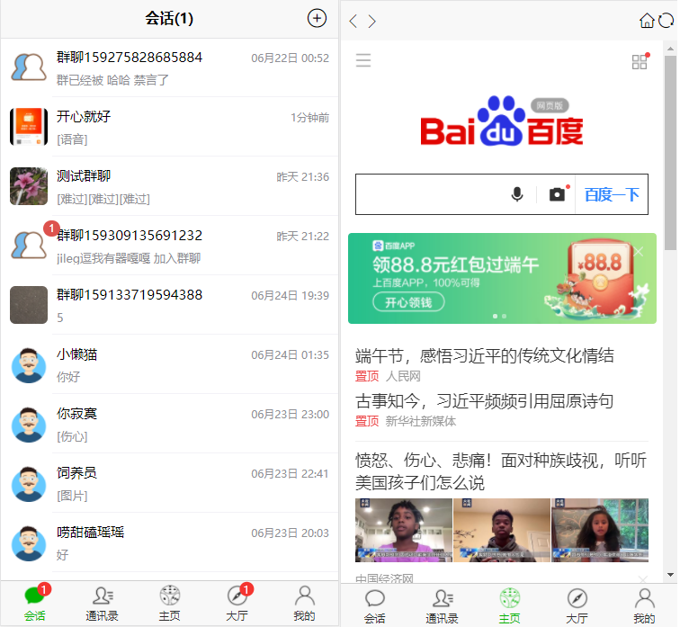Open 唠甜磕瑶瑶 avatar
This screenshot has width=680, height=627.
tap(29, 542)
